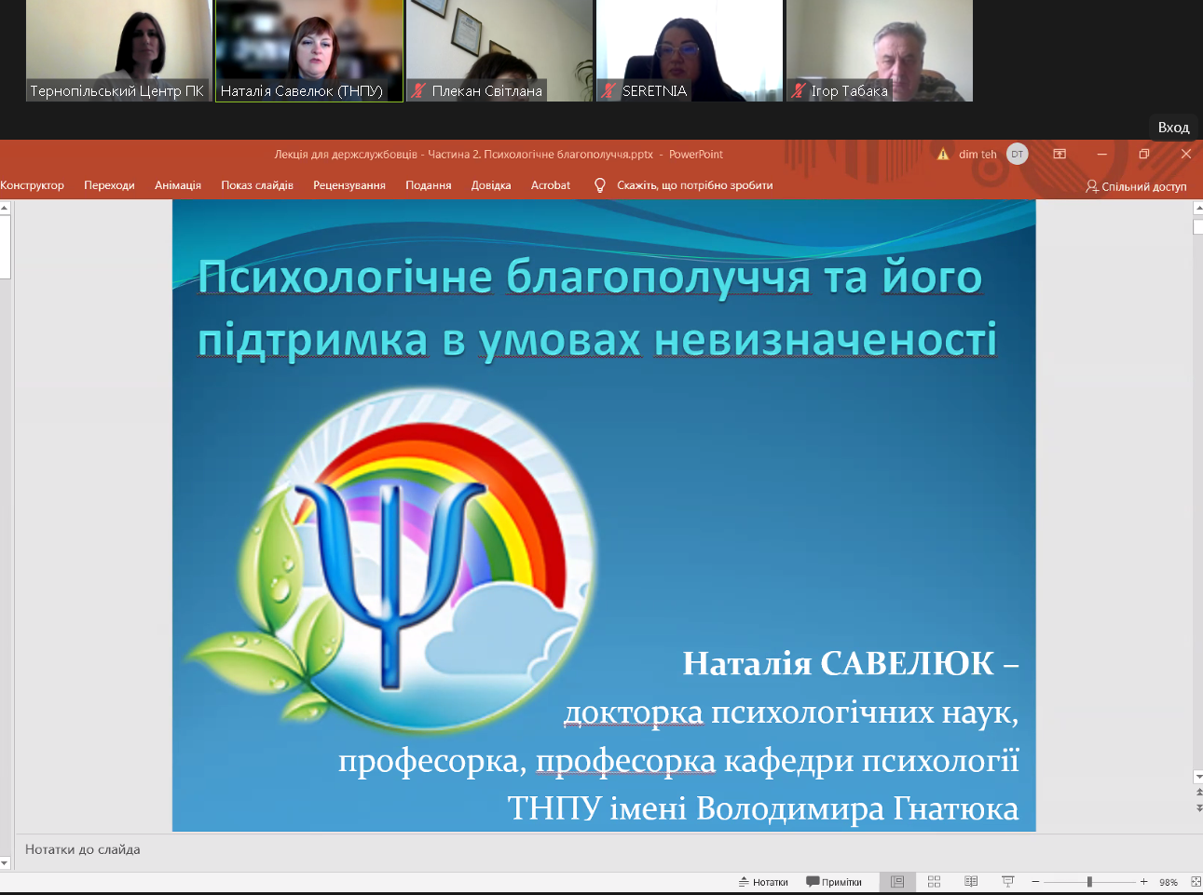Switch to Normal view in status bar
This screenshot has width=1203, height=895.
pyautogui.click(x=897, y=882)
